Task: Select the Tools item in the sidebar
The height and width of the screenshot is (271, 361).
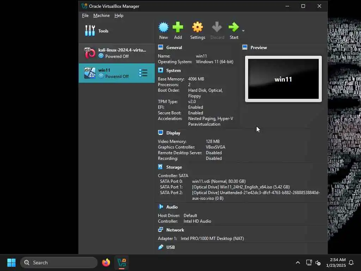Action: tap(116, 31)
